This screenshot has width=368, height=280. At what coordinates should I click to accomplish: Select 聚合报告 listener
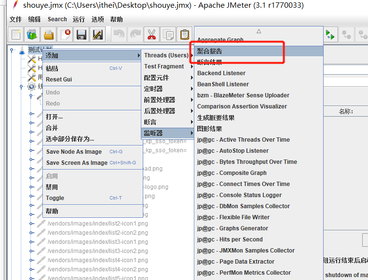pyautogui.click(x=259, y=51)
